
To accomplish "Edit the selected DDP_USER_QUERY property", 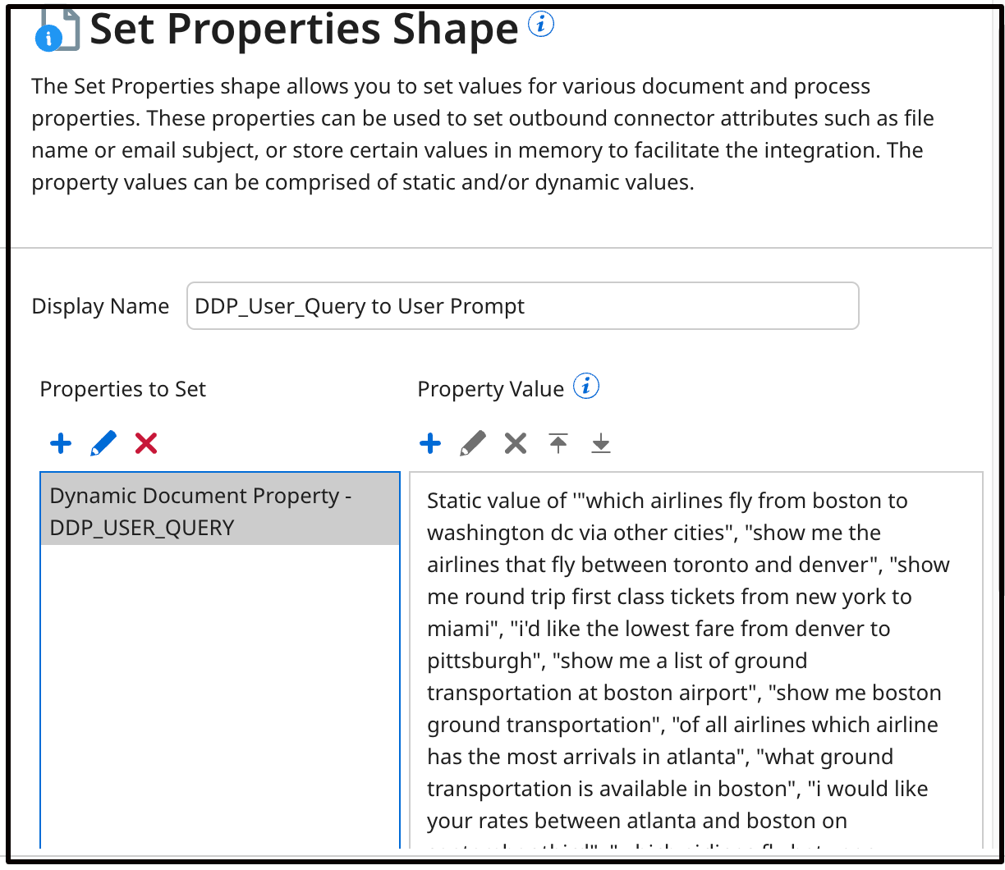I will click(102, 443).
